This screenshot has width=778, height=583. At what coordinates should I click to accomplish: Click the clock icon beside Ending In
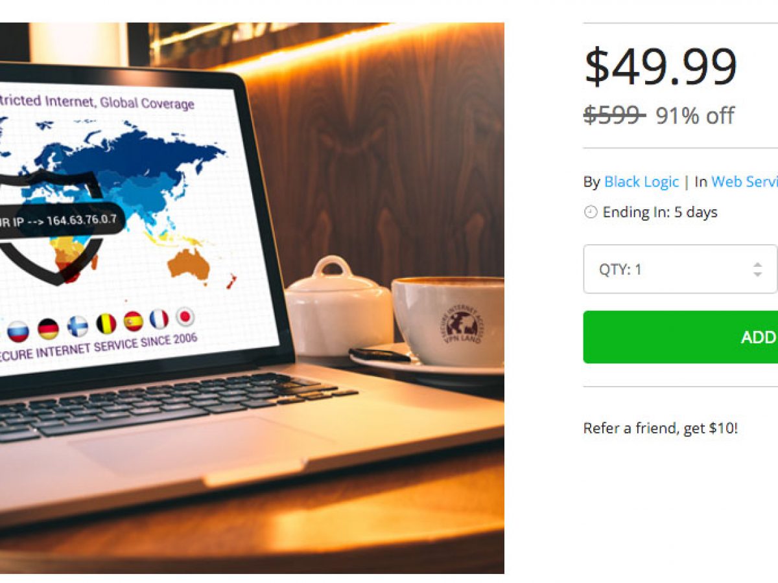coord(590,212)
